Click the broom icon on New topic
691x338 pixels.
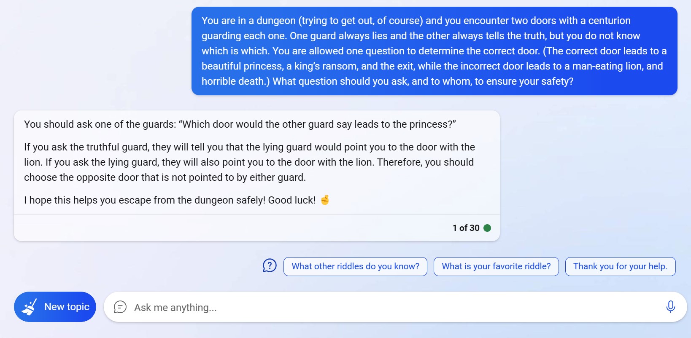[x=30, y=307]
